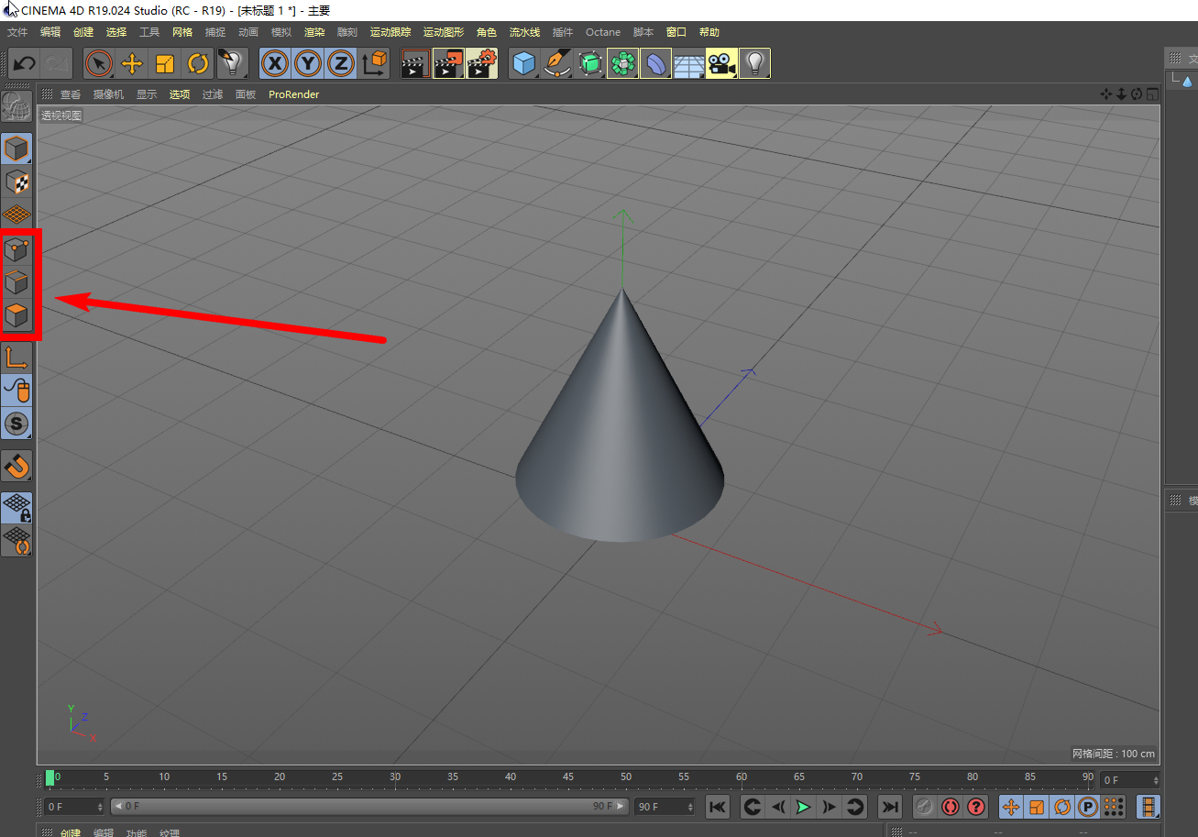Toggle Enable Snap magnet icon
The image size is (1198, 837).
coord(17,466)
